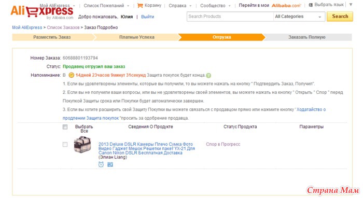Click the Search Products input field
The width and height of the screenshot is (363, 198).
[230, 17]
